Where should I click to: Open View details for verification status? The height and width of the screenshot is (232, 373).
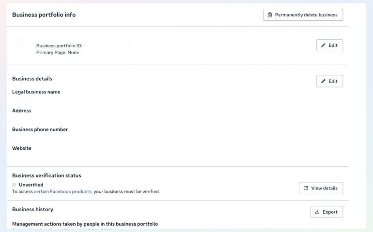tap(321, 188)
